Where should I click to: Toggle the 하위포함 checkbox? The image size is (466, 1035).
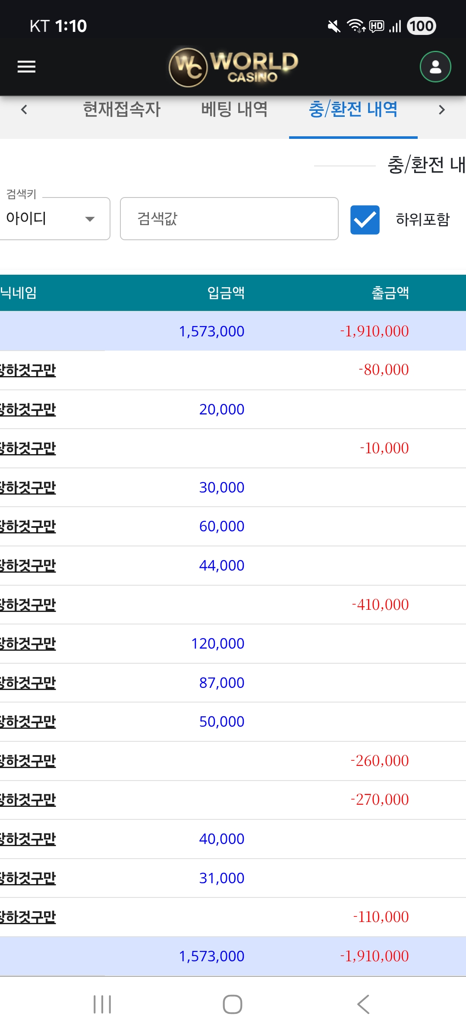click(x=365, y=220)
